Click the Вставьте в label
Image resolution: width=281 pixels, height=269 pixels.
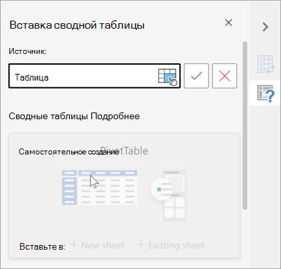(x=42, y=246)
